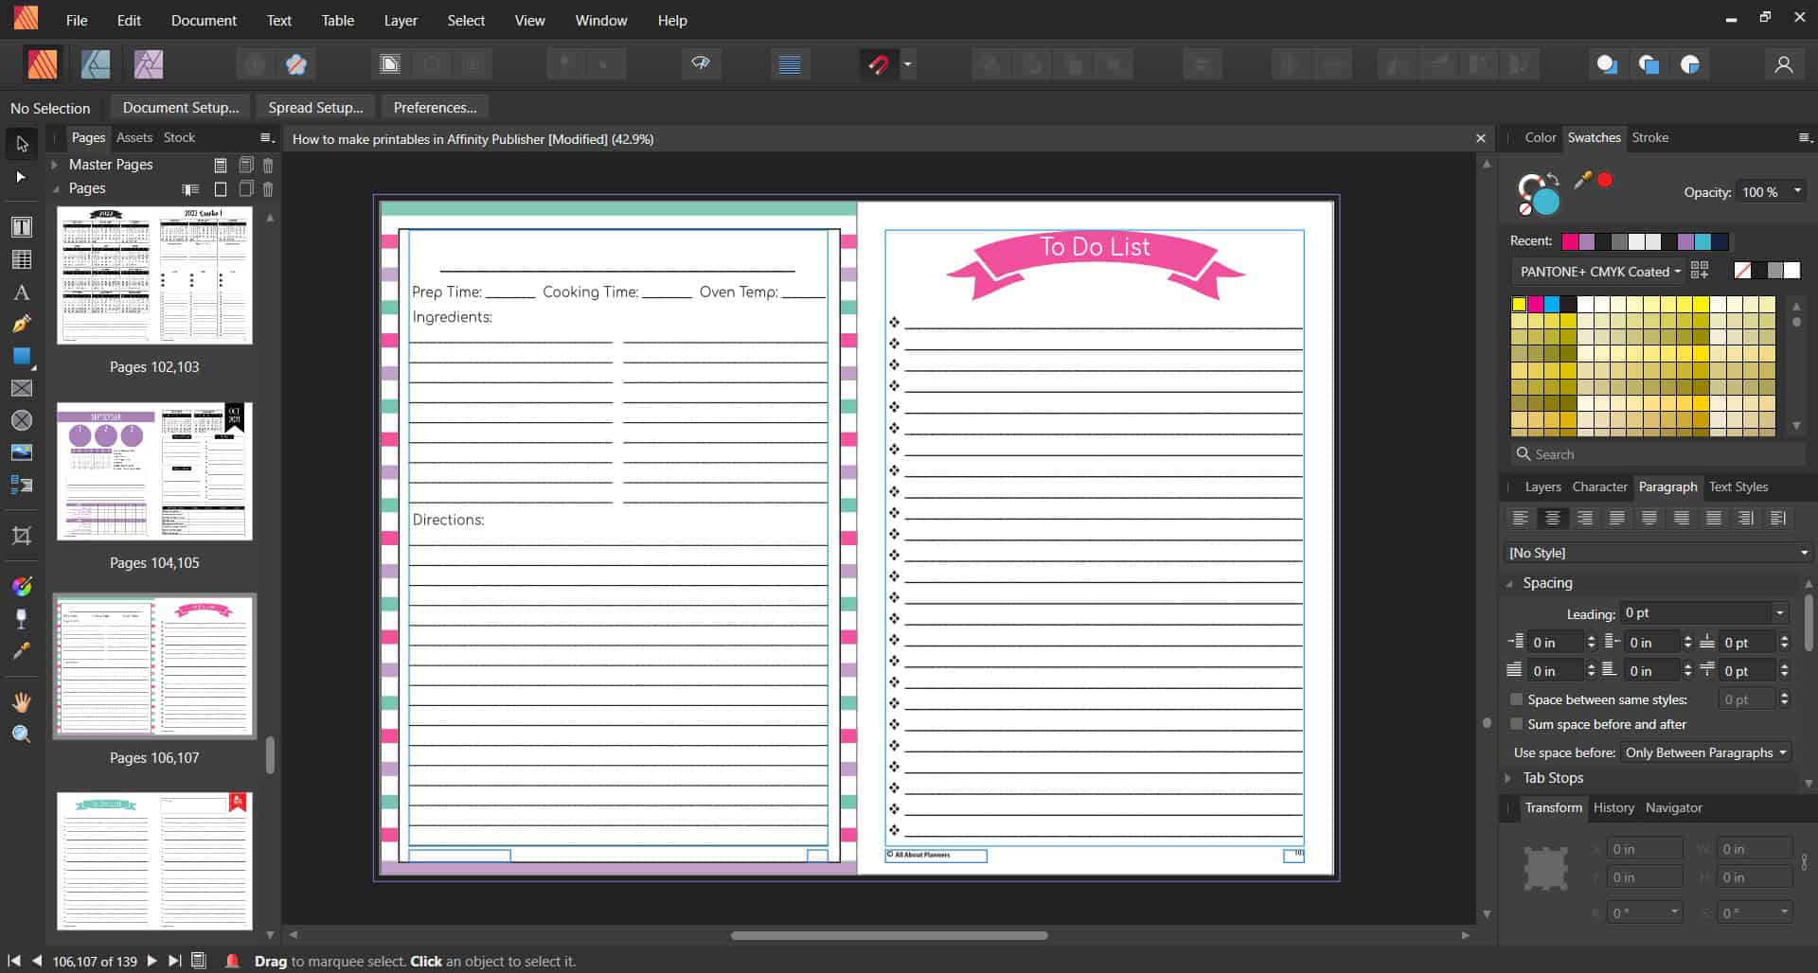
Task: Open the snapping options dropdown arrow
Action: pyautogui.click(x=907, y=64)
